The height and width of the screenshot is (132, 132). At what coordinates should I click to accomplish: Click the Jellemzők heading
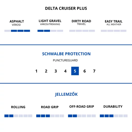(66, 94)
